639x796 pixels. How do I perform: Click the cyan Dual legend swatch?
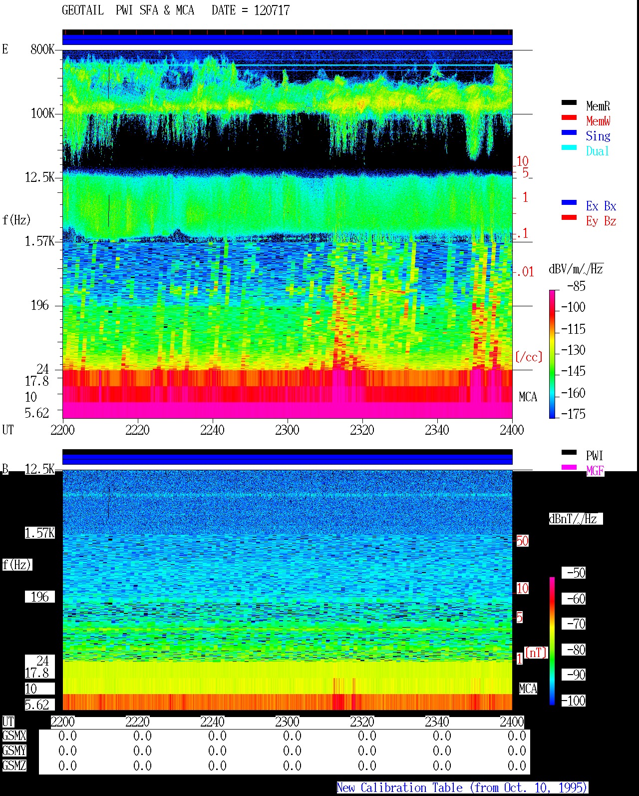569,147
